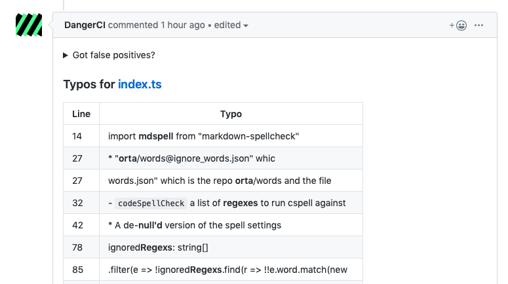Click the "Line" column header
Viewport: 508px width, 284px height.
pos(81,114)
